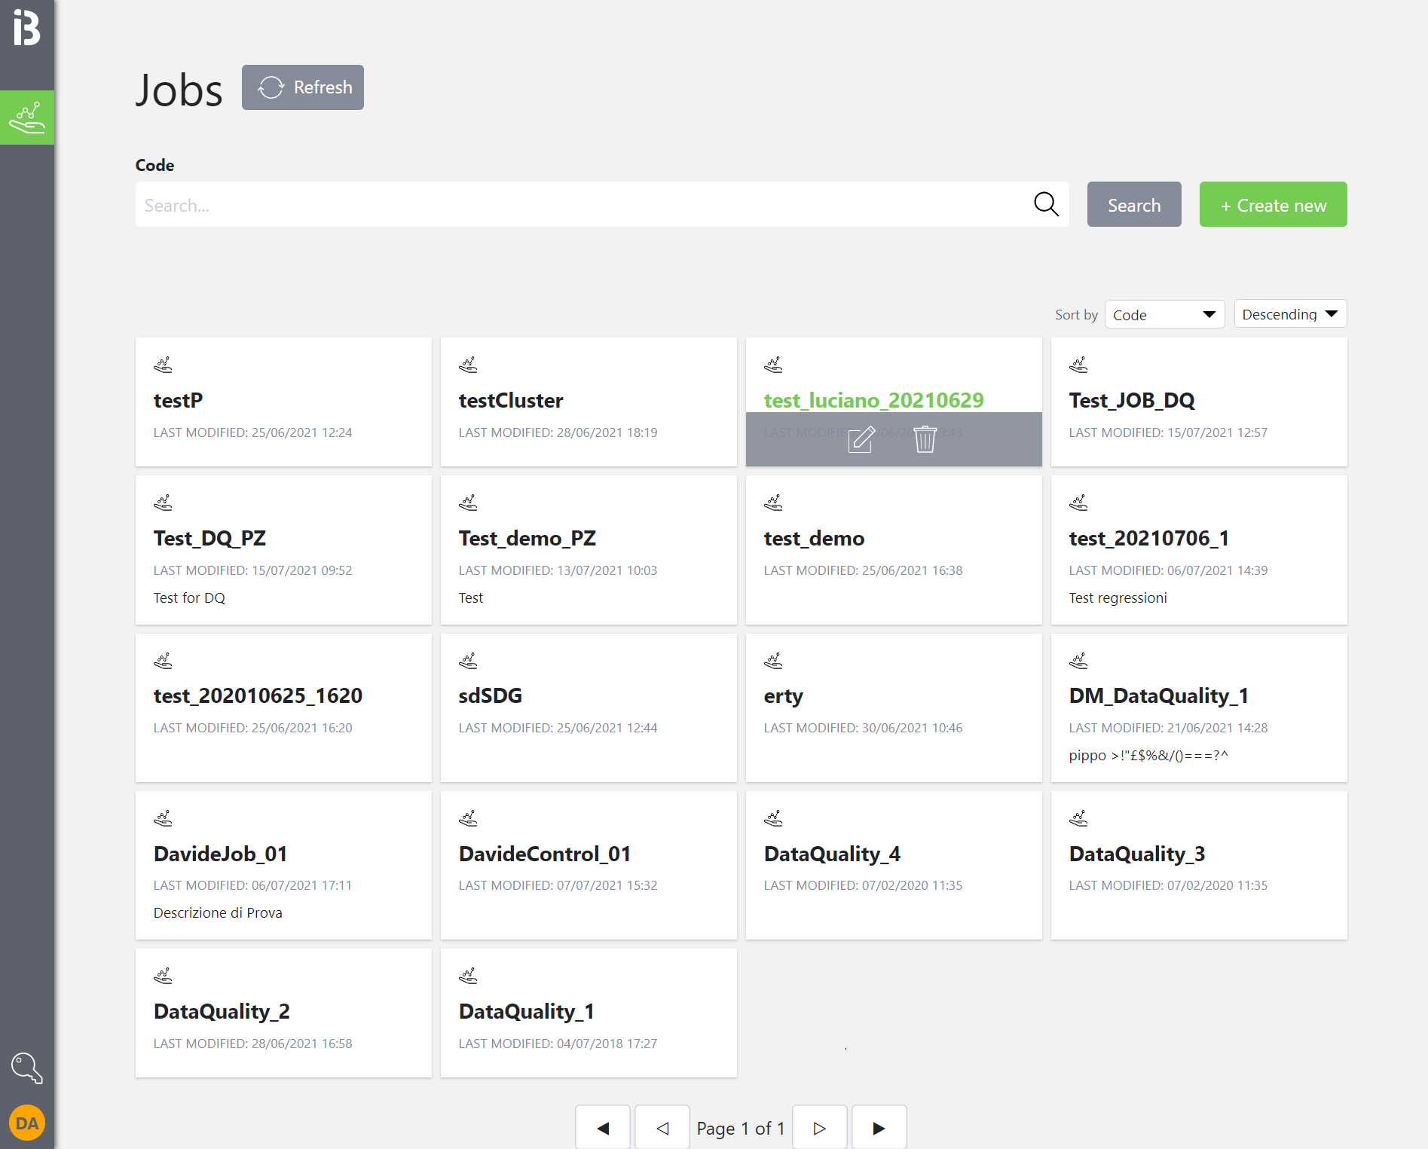Open the DavideControl_01 job card
1428x1149 pixels.
588,864
